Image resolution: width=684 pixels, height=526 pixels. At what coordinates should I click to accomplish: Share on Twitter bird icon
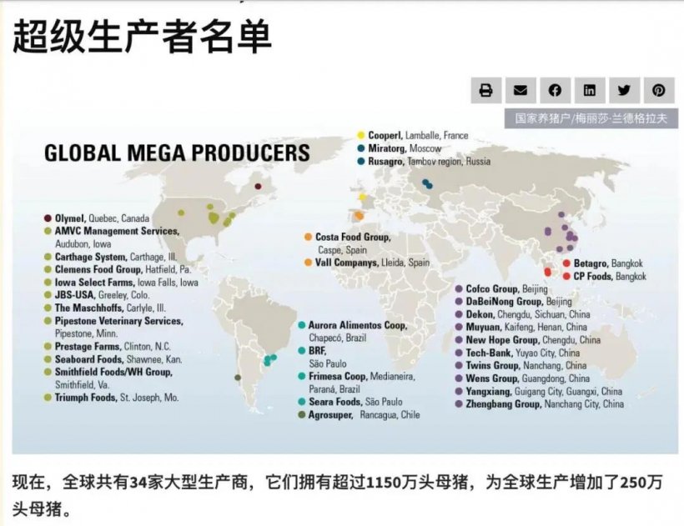[624, 90]
